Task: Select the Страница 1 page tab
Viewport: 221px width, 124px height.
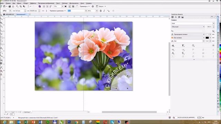Action: (27, 112)
